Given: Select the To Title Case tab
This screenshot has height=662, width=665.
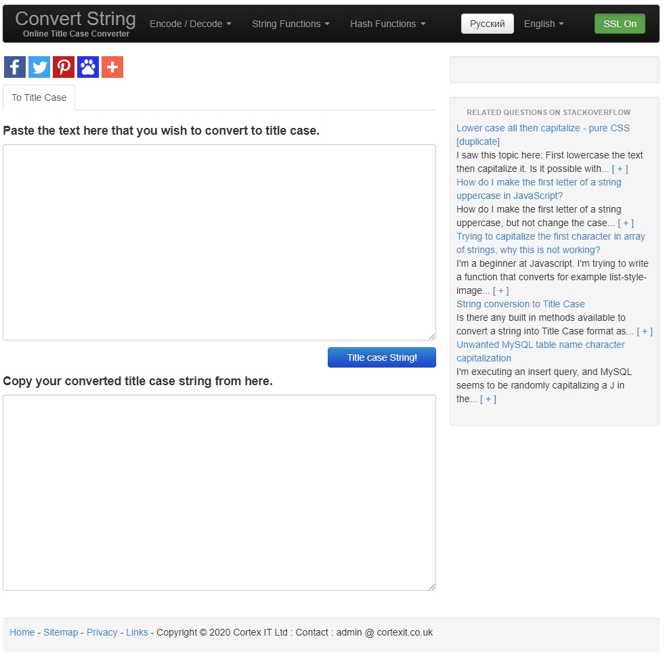Looking at the screenshot, I should (x=39, y=97).
